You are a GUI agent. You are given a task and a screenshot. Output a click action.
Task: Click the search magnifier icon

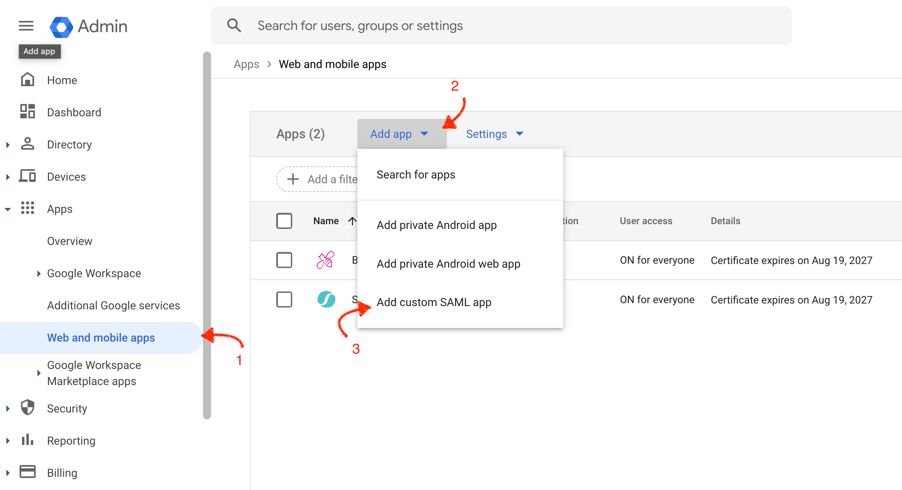click(x=234, y=25)
